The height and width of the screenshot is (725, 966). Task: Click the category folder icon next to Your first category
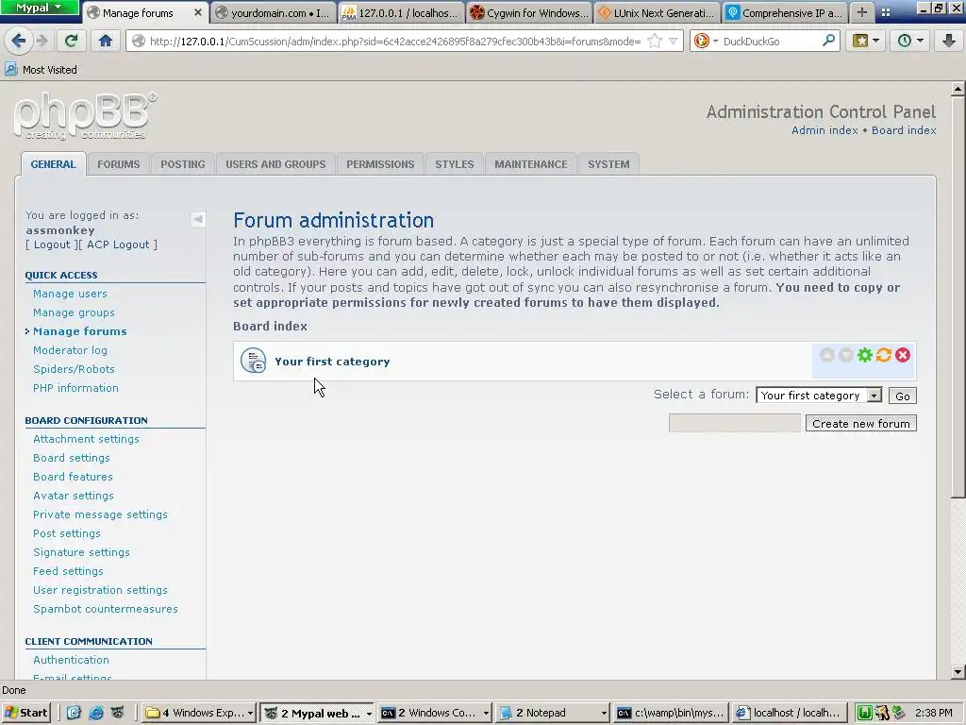click(253, 361)
